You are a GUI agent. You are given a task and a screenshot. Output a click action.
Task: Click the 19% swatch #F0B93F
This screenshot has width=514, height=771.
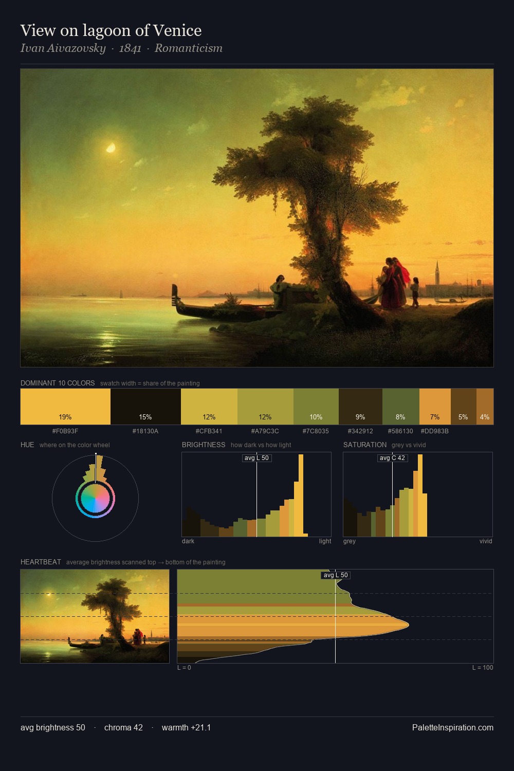pos(65,407)
